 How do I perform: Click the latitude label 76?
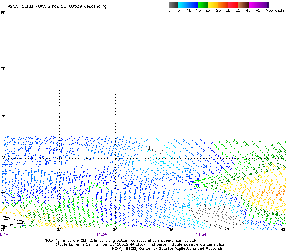(3, 116)
